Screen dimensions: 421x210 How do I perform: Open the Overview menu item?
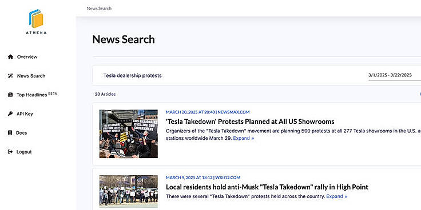[x=27, y=57]
